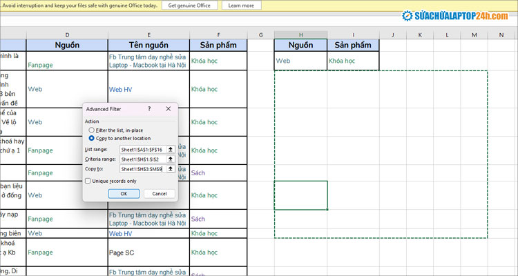
Task: Click the 'Web' criteria cell under Nguồn in column H
Action: coord(300,61)
